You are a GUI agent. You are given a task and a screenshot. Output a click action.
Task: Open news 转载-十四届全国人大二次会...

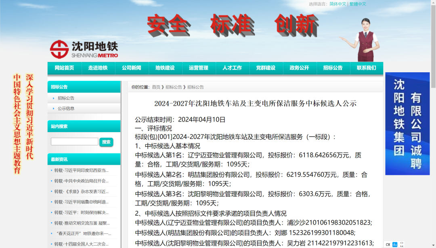[81, 244]
